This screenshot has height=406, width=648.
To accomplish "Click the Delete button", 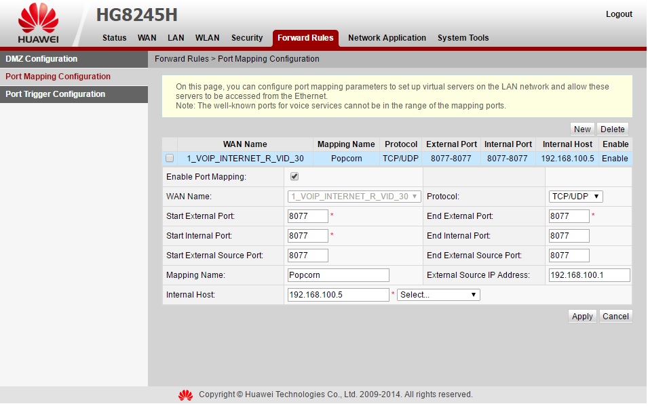I will (x=613, y=129).
